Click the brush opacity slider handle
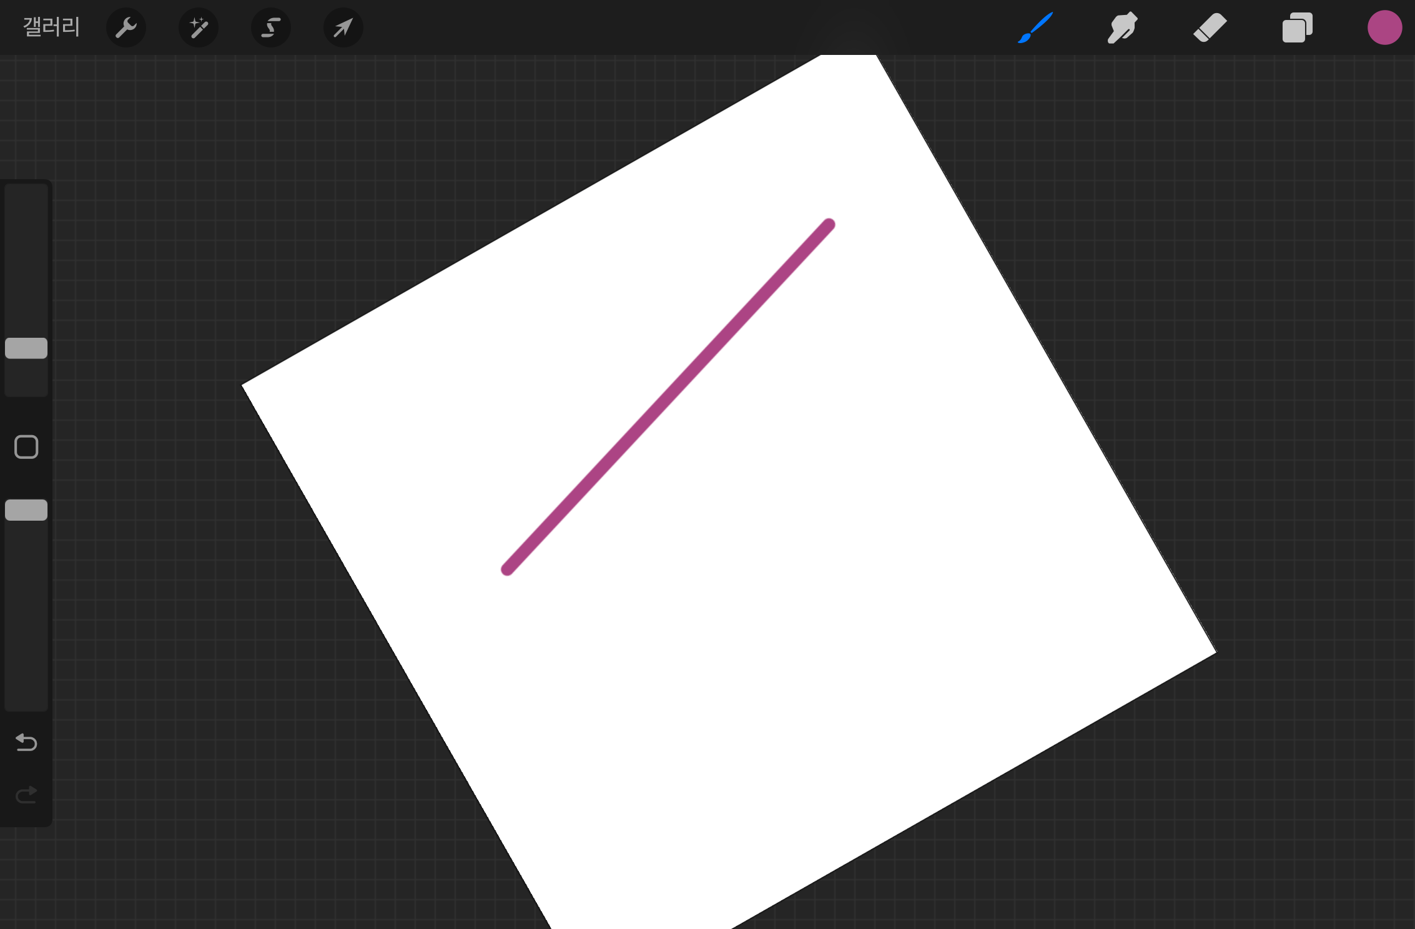1415x929 pixels. click(26, 510)
